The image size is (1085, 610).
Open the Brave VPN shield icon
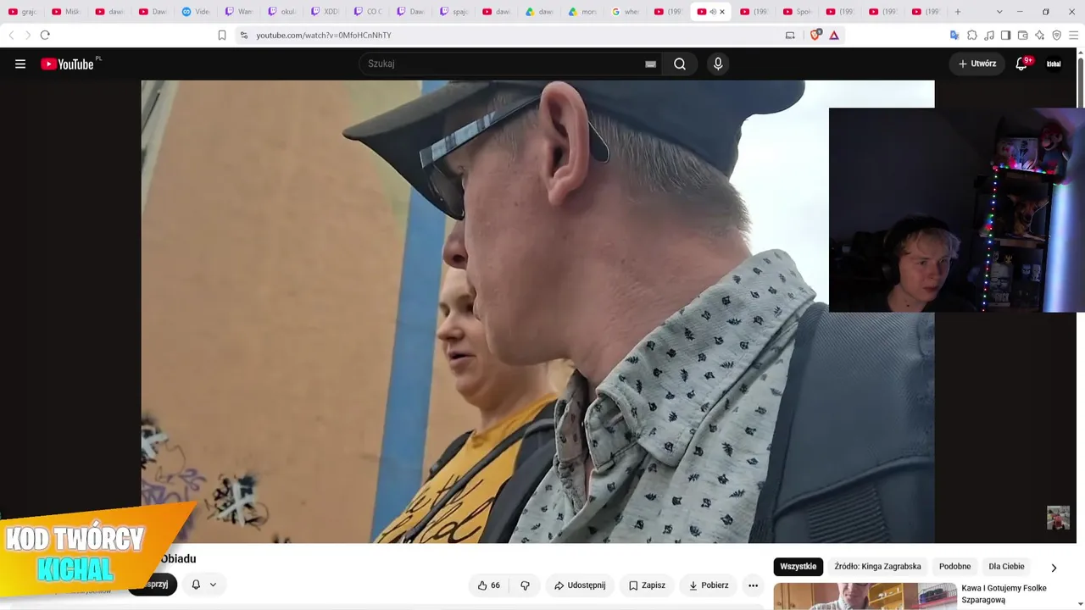click(1056, 35)
